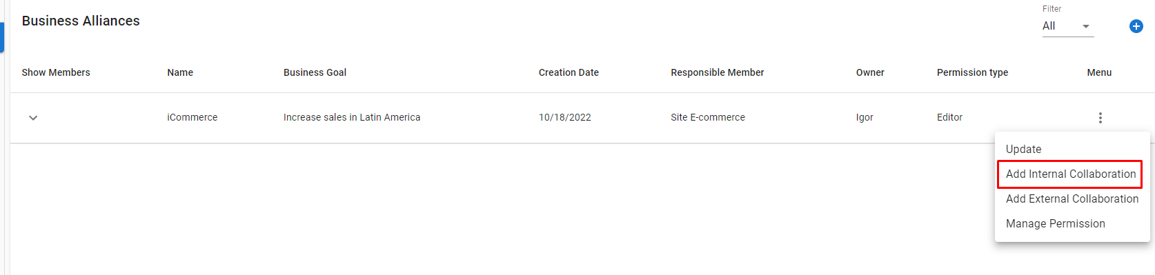Image resolution: width=1155 pixels, height=275 pixels.
Task: Click the Site E-commerce responsible member cell
Action: point(708,117)
